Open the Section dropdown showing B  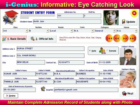(x=39, y=31)
